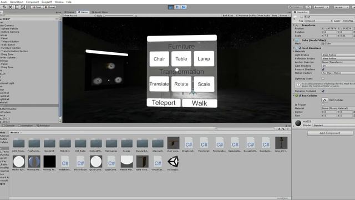The width and height of the screenshot is (355, 200).
Task: Click the Rotate button in game
Action: (181, 84)
